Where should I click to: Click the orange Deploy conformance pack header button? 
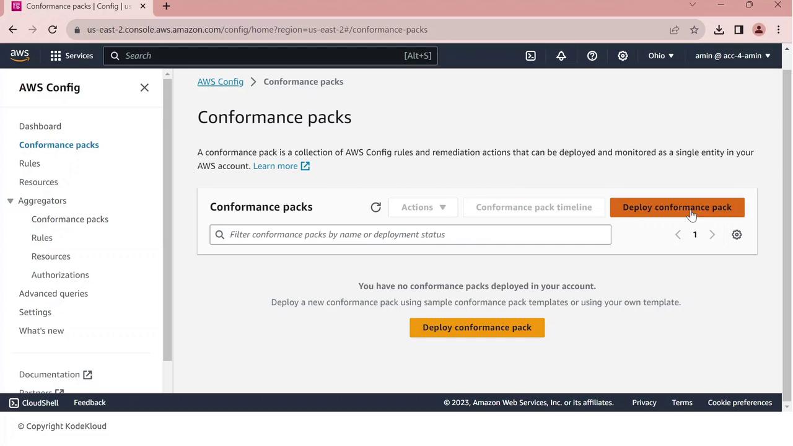click(677, 208)
